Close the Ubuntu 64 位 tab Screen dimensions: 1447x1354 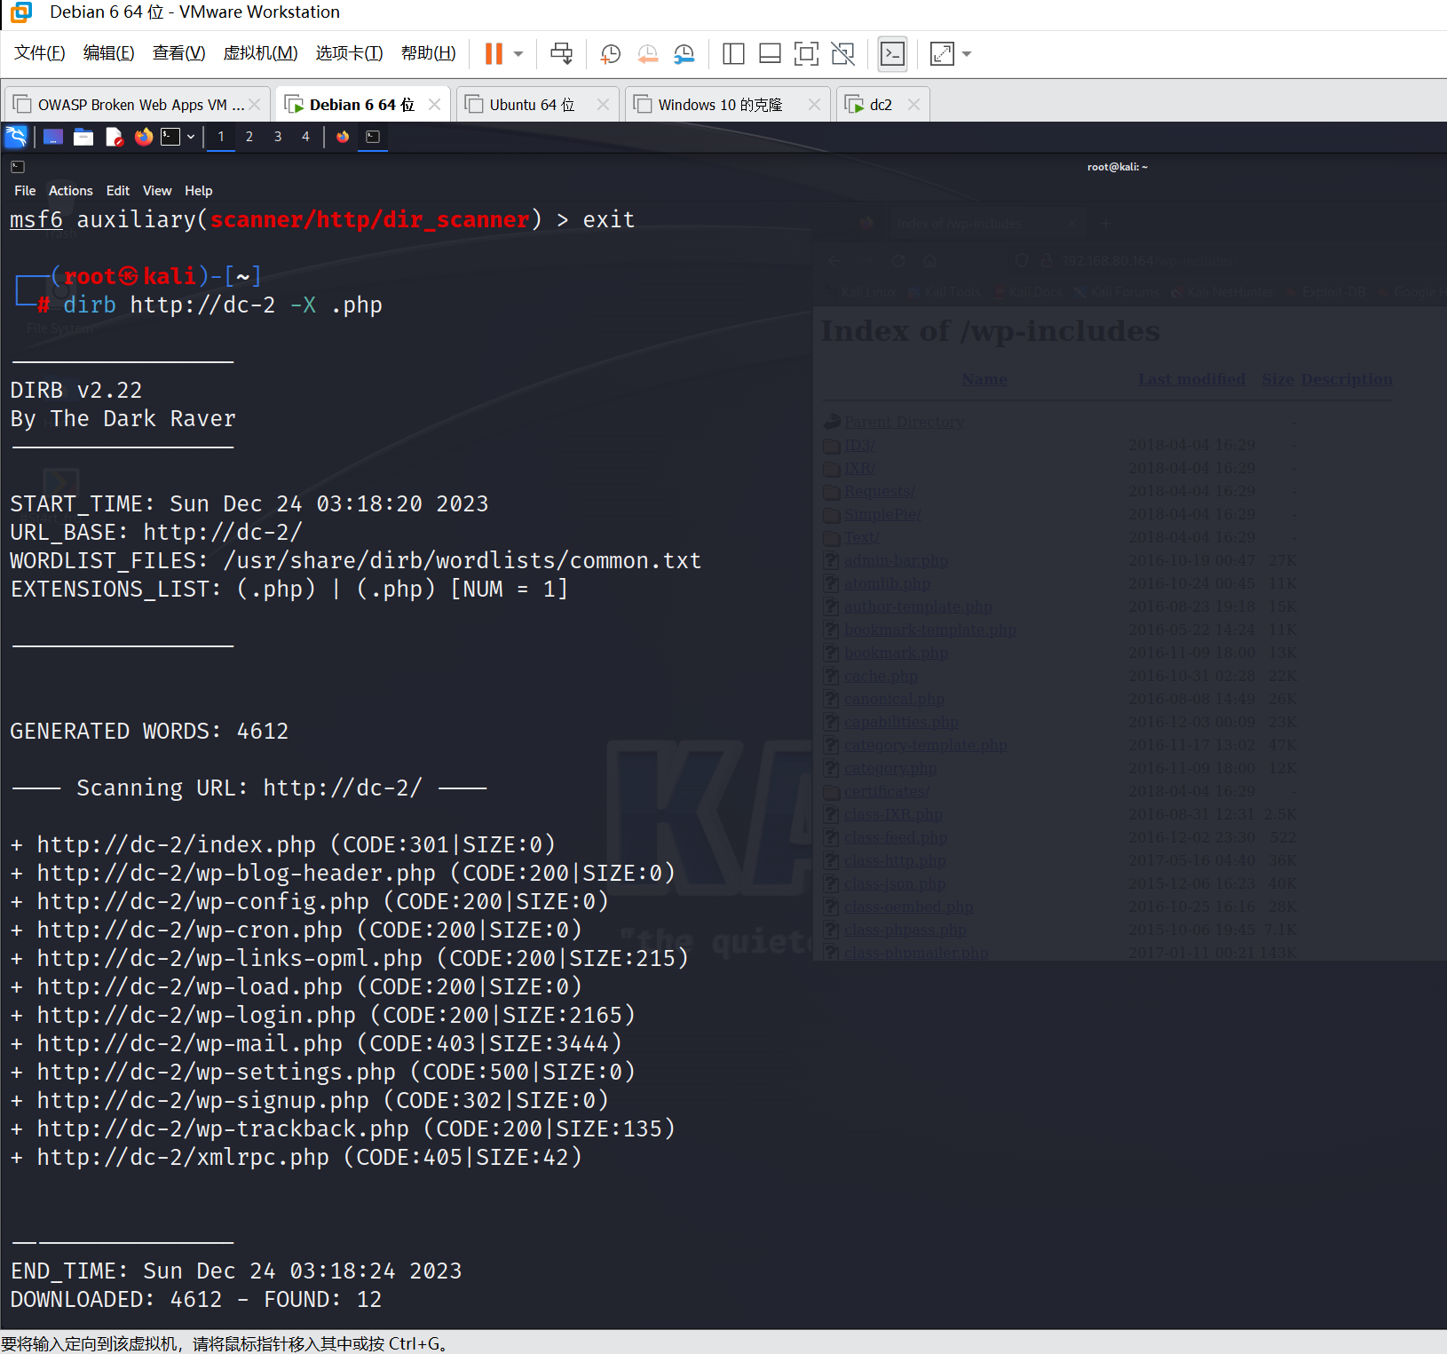[x=603, y=105]
